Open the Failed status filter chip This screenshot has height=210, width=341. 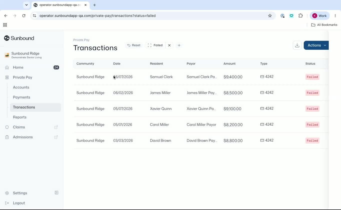[x=155, y=45]
